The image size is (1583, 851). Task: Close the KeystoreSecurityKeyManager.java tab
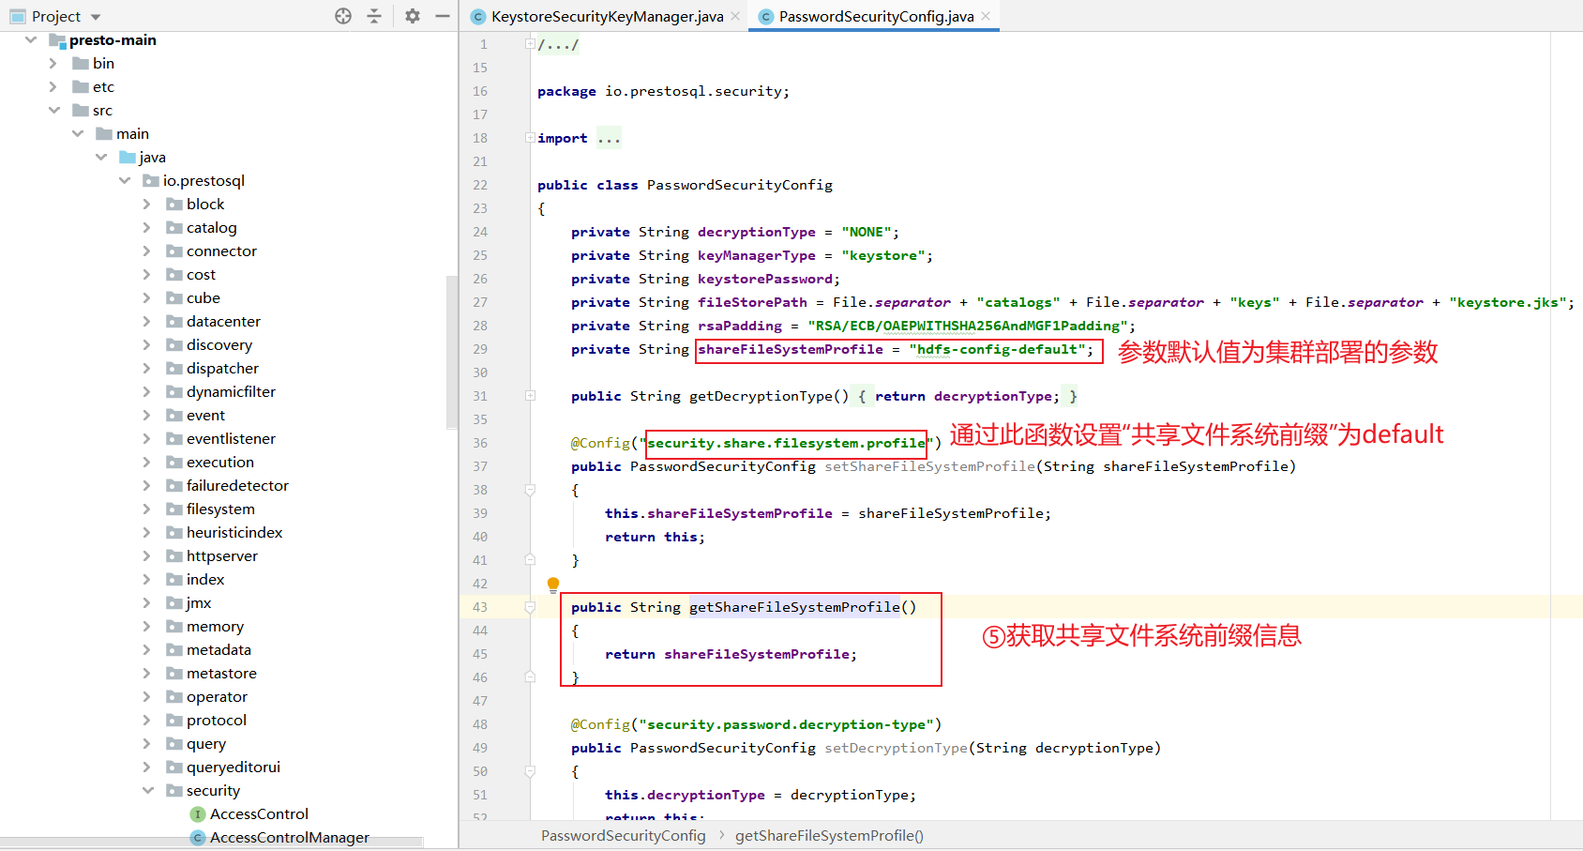[x=734, y=16]
